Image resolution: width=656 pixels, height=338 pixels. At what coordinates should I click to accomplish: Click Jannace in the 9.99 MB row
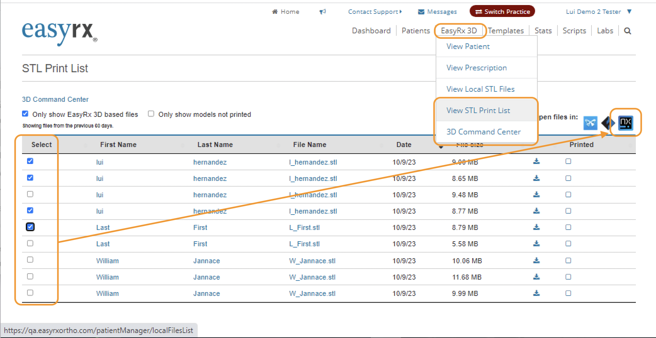[x=206, y=293]
